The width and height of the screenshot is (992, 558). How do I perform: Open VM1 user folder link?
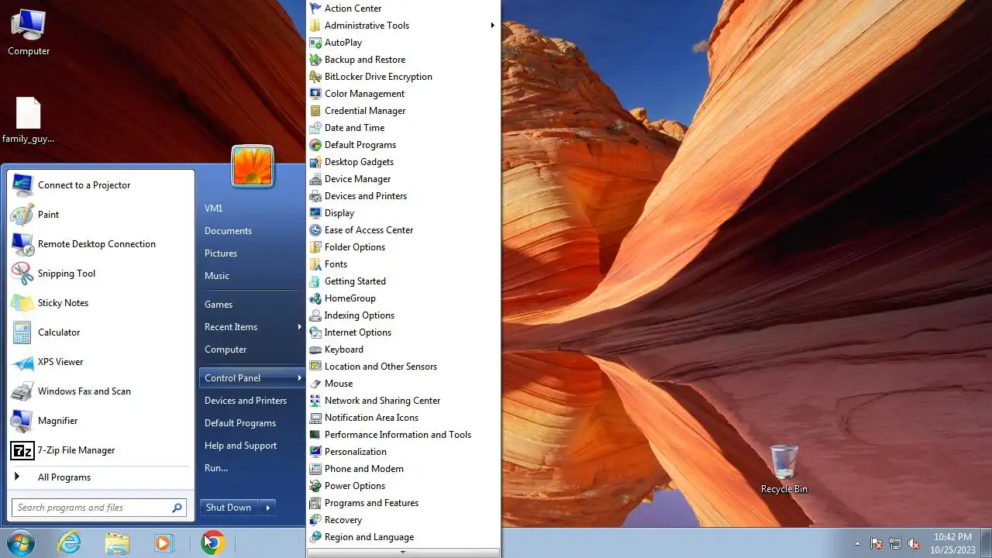(x=252, y=208)
